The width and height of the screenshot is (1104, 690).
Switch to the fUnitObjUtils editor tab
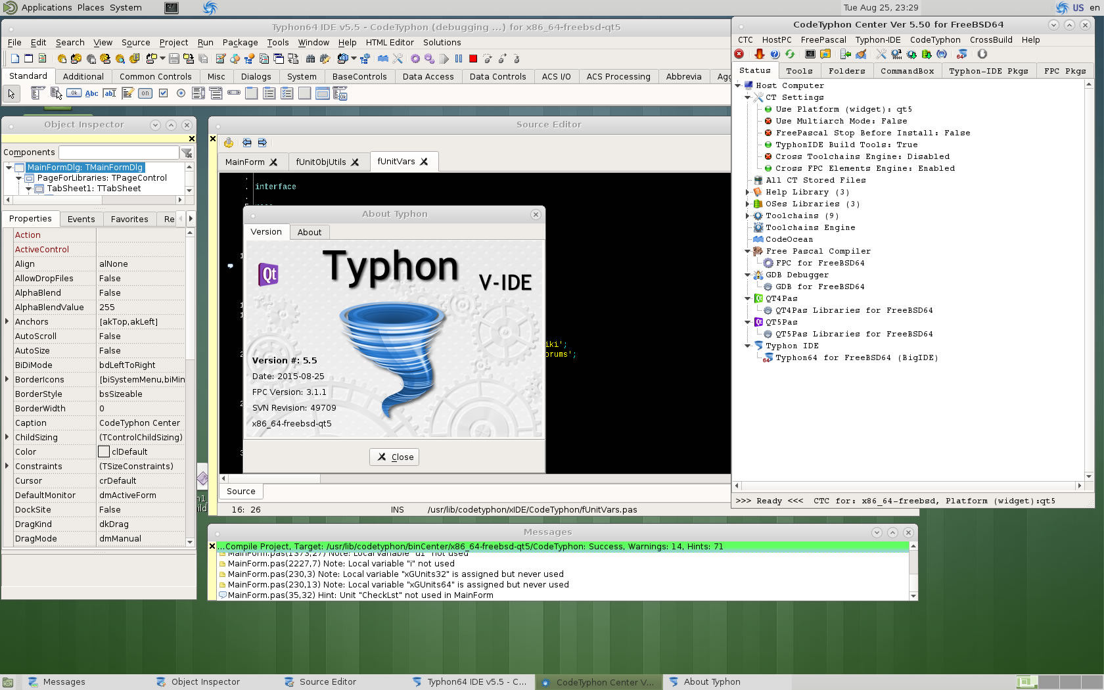(x=327, y=162)
